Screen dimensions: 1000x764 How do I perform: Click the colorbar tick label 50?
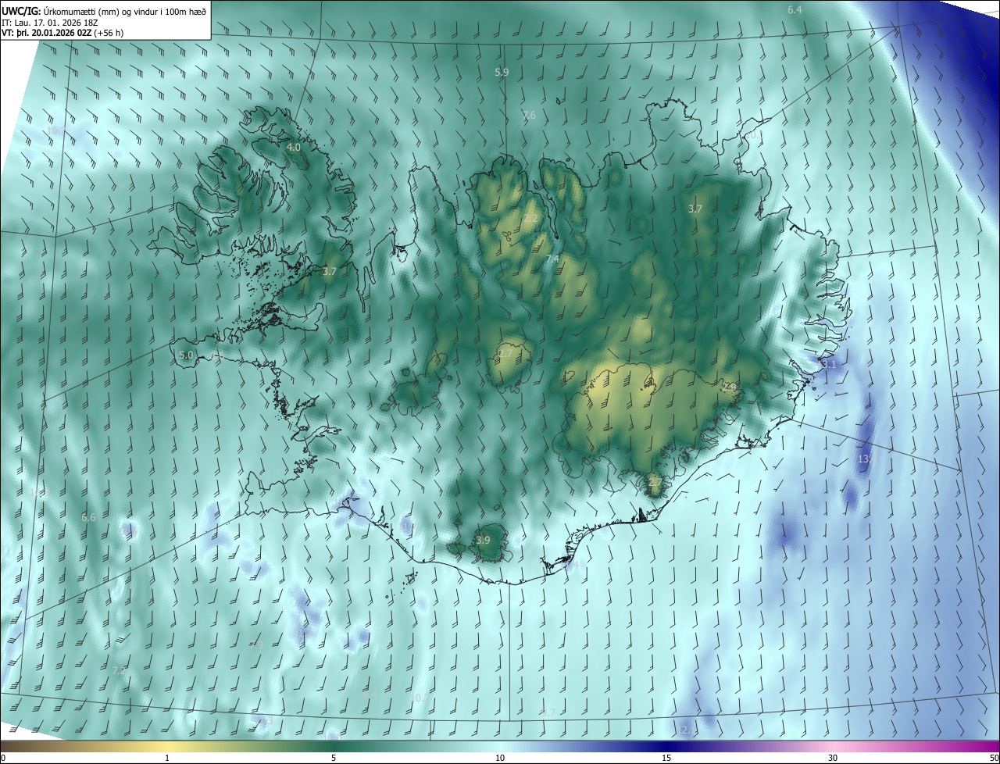(x=994, y=758)
